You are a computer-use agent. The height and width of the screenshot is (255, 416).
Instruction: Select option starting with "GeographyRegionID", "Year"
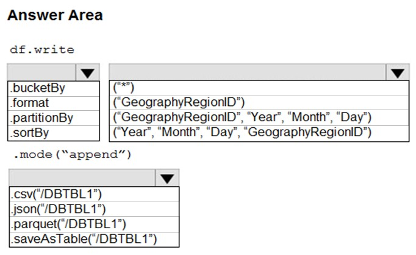click(242, 117)
